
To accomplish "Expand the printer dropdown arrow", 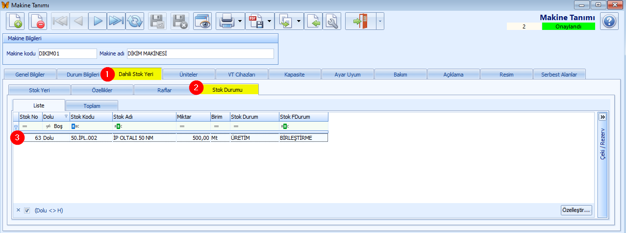I will pos(240,22).
